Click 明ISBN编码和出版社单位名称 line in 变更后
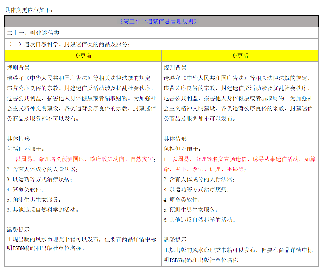This screenshot has height=272, width=325. (x=202, y=260)
